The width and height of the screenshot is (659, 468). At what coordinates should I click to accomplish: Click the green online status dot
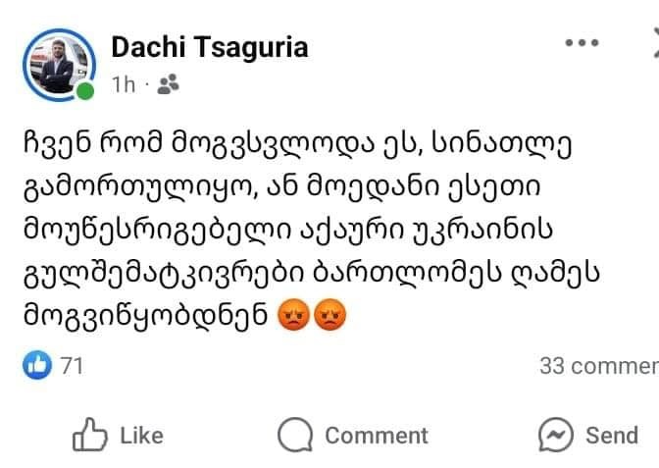pos(85,91)
